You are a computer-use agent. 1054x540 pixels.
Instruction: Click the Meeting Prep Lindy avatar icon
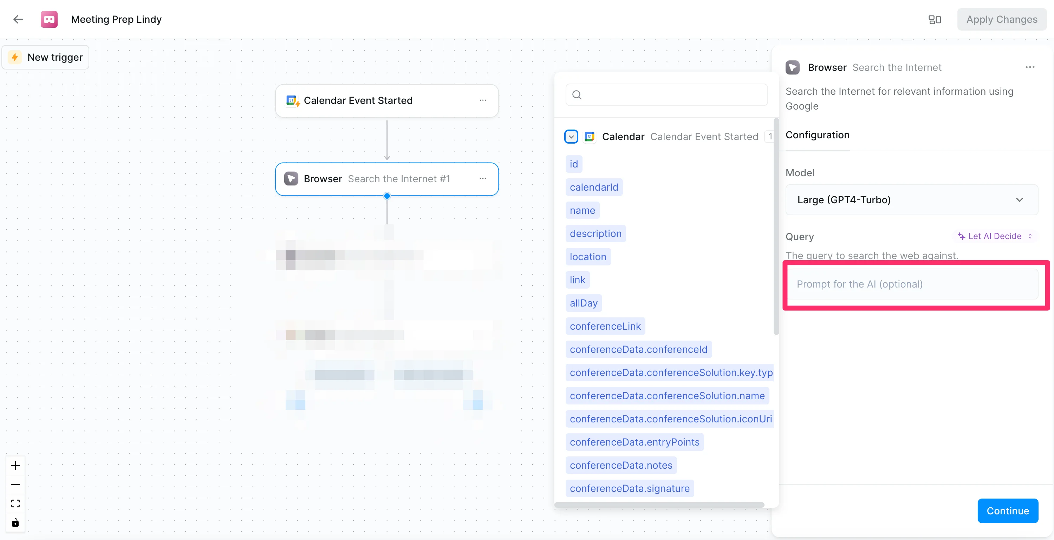pyautogui.click(x=49, y=19)
